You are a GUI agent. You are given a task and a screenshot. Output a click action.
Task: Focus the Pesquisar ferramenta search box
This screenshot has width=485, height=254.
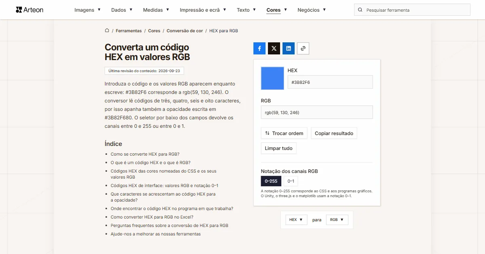412,10
